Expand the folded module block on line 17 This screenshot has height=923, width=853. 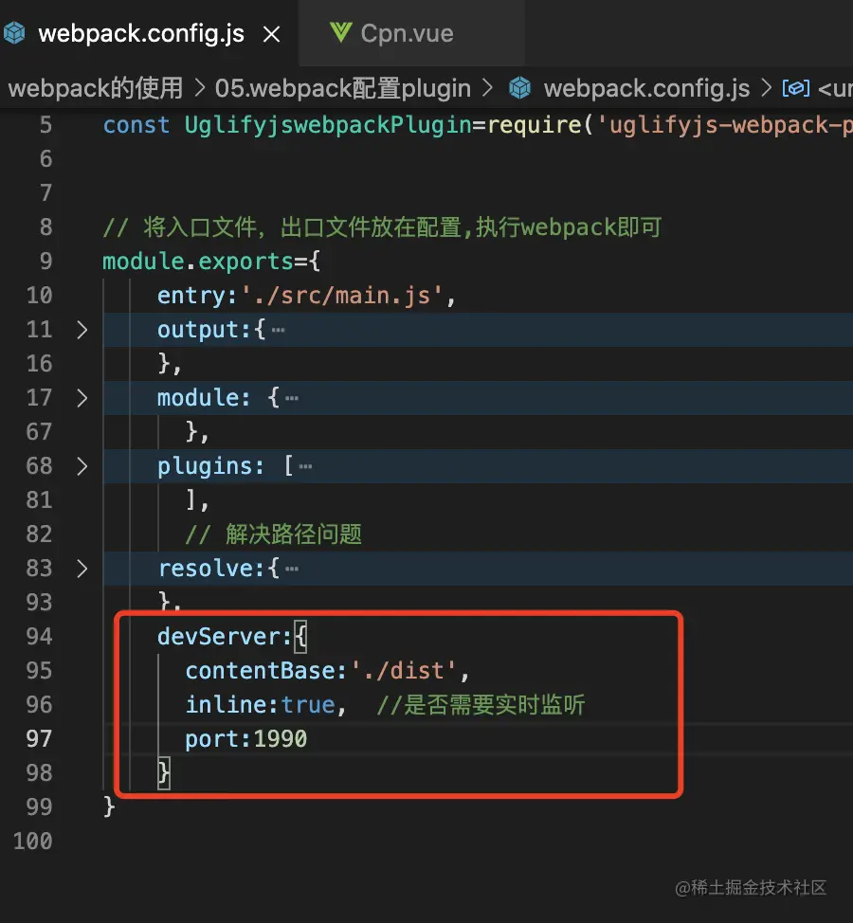click(82, 398)
